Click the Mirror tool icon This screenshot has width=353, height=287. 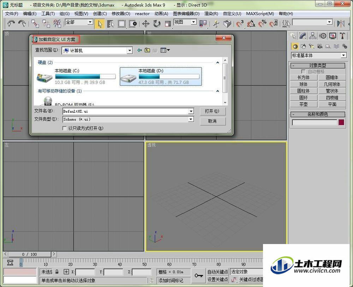pos(341,23)
